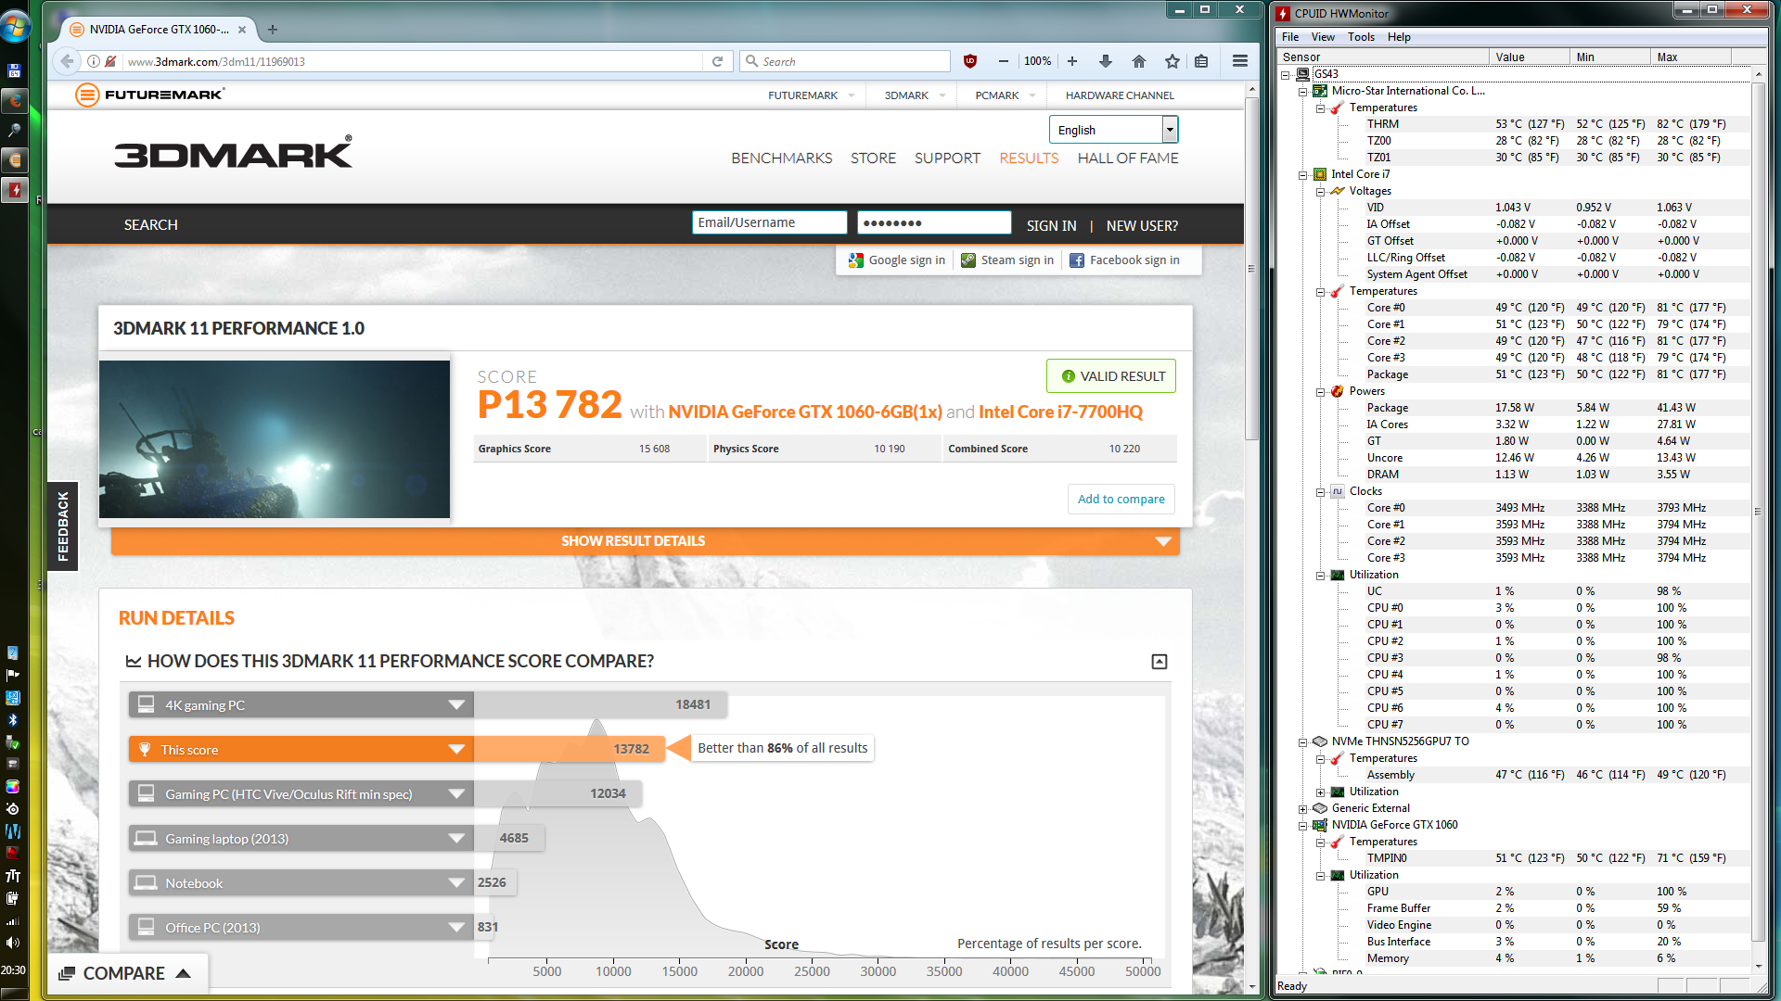Viewport: 1781px width, 1001px height.
Task: Close the NVIDIA GeForce GTX 1060 tab
Action: 242,30
